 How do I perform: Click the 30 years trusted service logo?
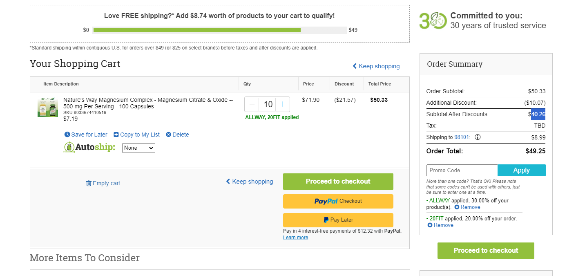coord(433,20)
